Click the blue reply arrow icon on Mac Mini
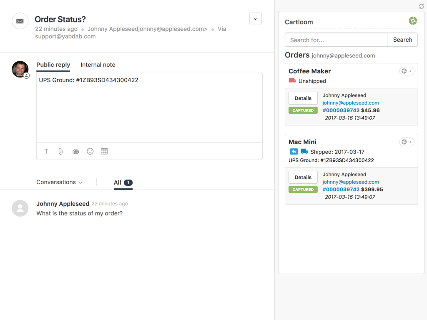This screenshot has height=320, width=427. (x=294, y=152)
